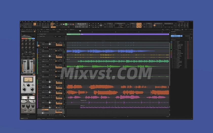Select the Master bus track name
The height and width of the screenshot is (133, 213).
click(x=45, y=109)
